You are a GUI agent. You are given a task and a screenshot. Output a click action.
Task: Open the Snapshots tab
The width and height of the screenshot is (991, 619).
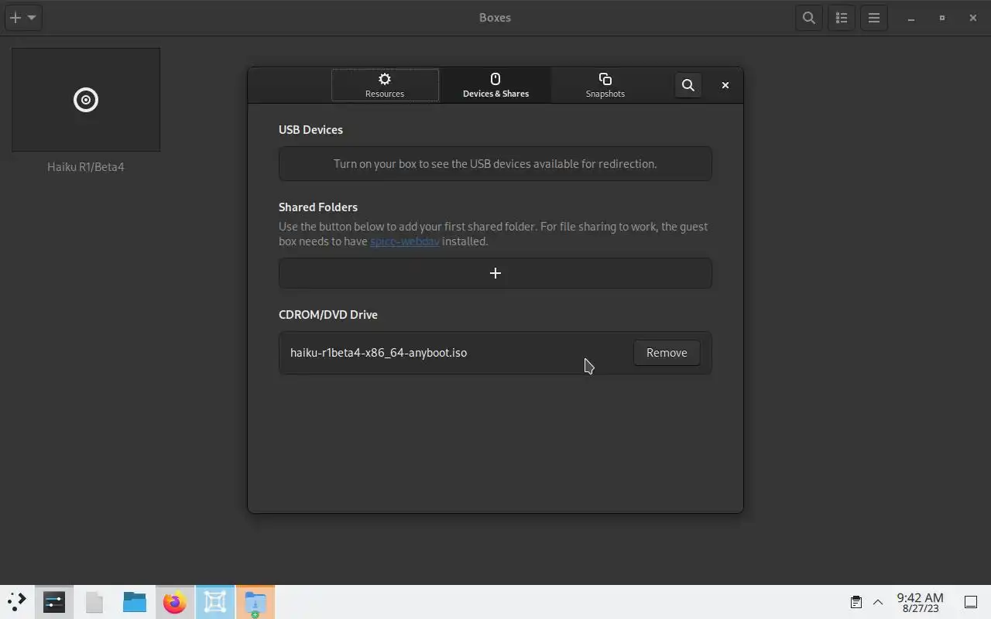pos(605,85)
